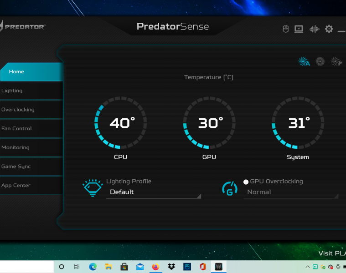Screen dimensions: 346x273
Task: Select the Home tab
Action: pos(32,71)
